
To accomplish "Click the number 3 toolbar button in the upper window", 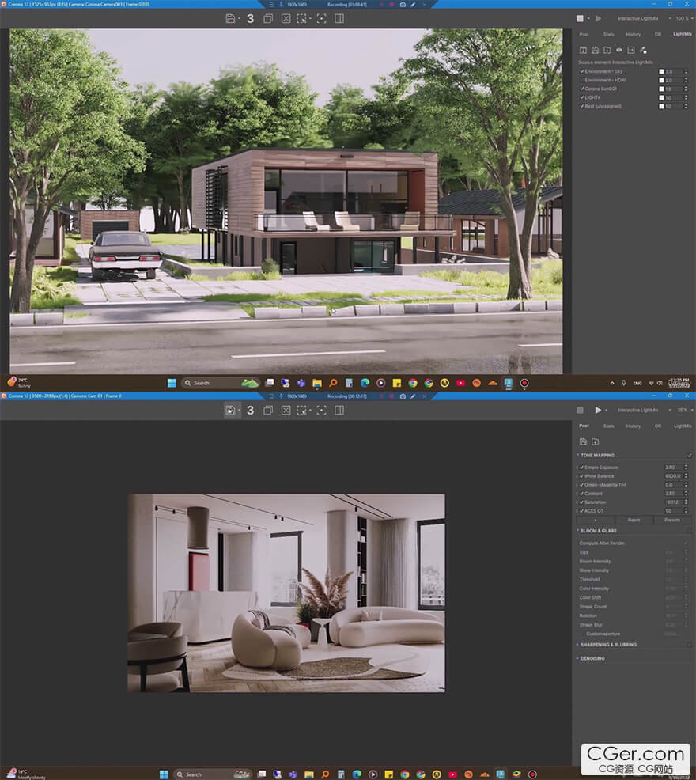I will [250, 19].
